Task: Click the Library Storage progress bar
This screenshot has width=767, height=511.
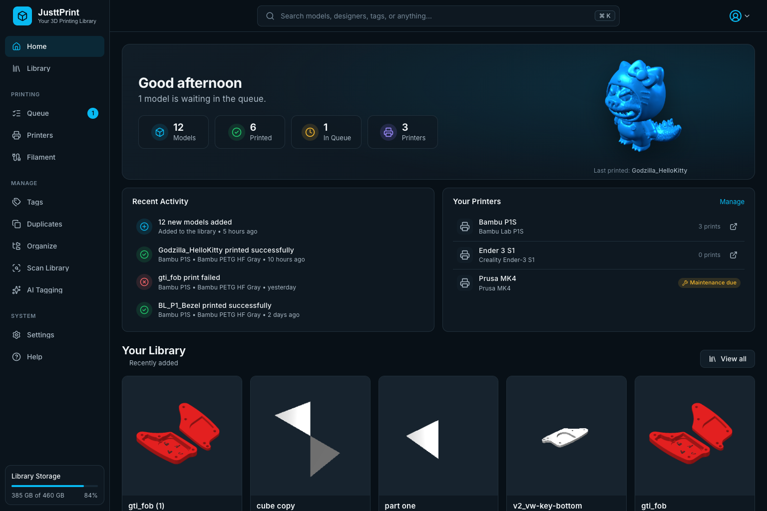Action: 54,486
